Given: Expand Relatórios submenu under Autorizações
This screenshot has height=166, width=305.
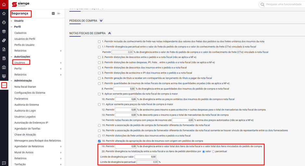Looking at the screenshot, I should [x=61, y=75].
